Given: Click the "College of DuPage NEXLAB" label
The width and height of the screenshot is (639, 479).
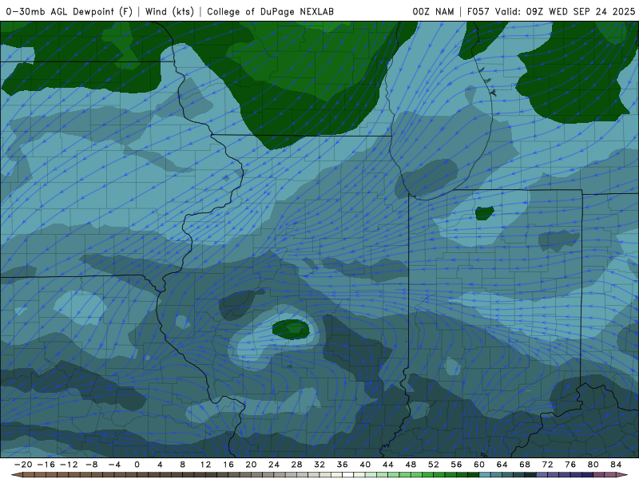Looking at the screenshot, I should [x=270, y=11].
